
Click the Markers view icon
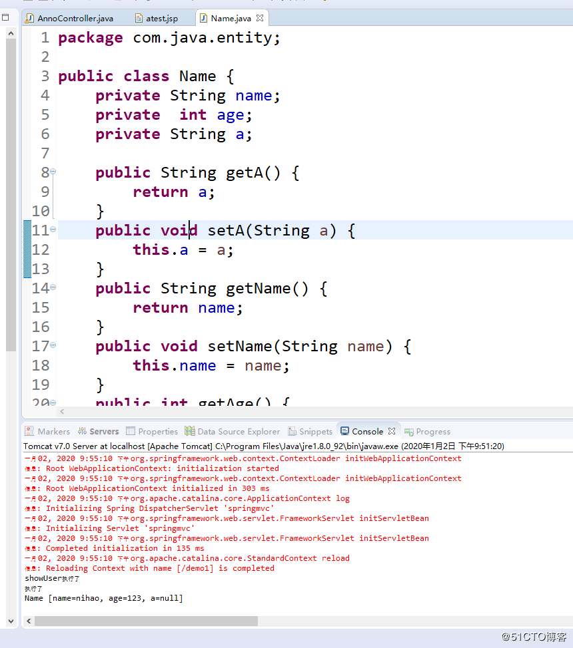29,431
